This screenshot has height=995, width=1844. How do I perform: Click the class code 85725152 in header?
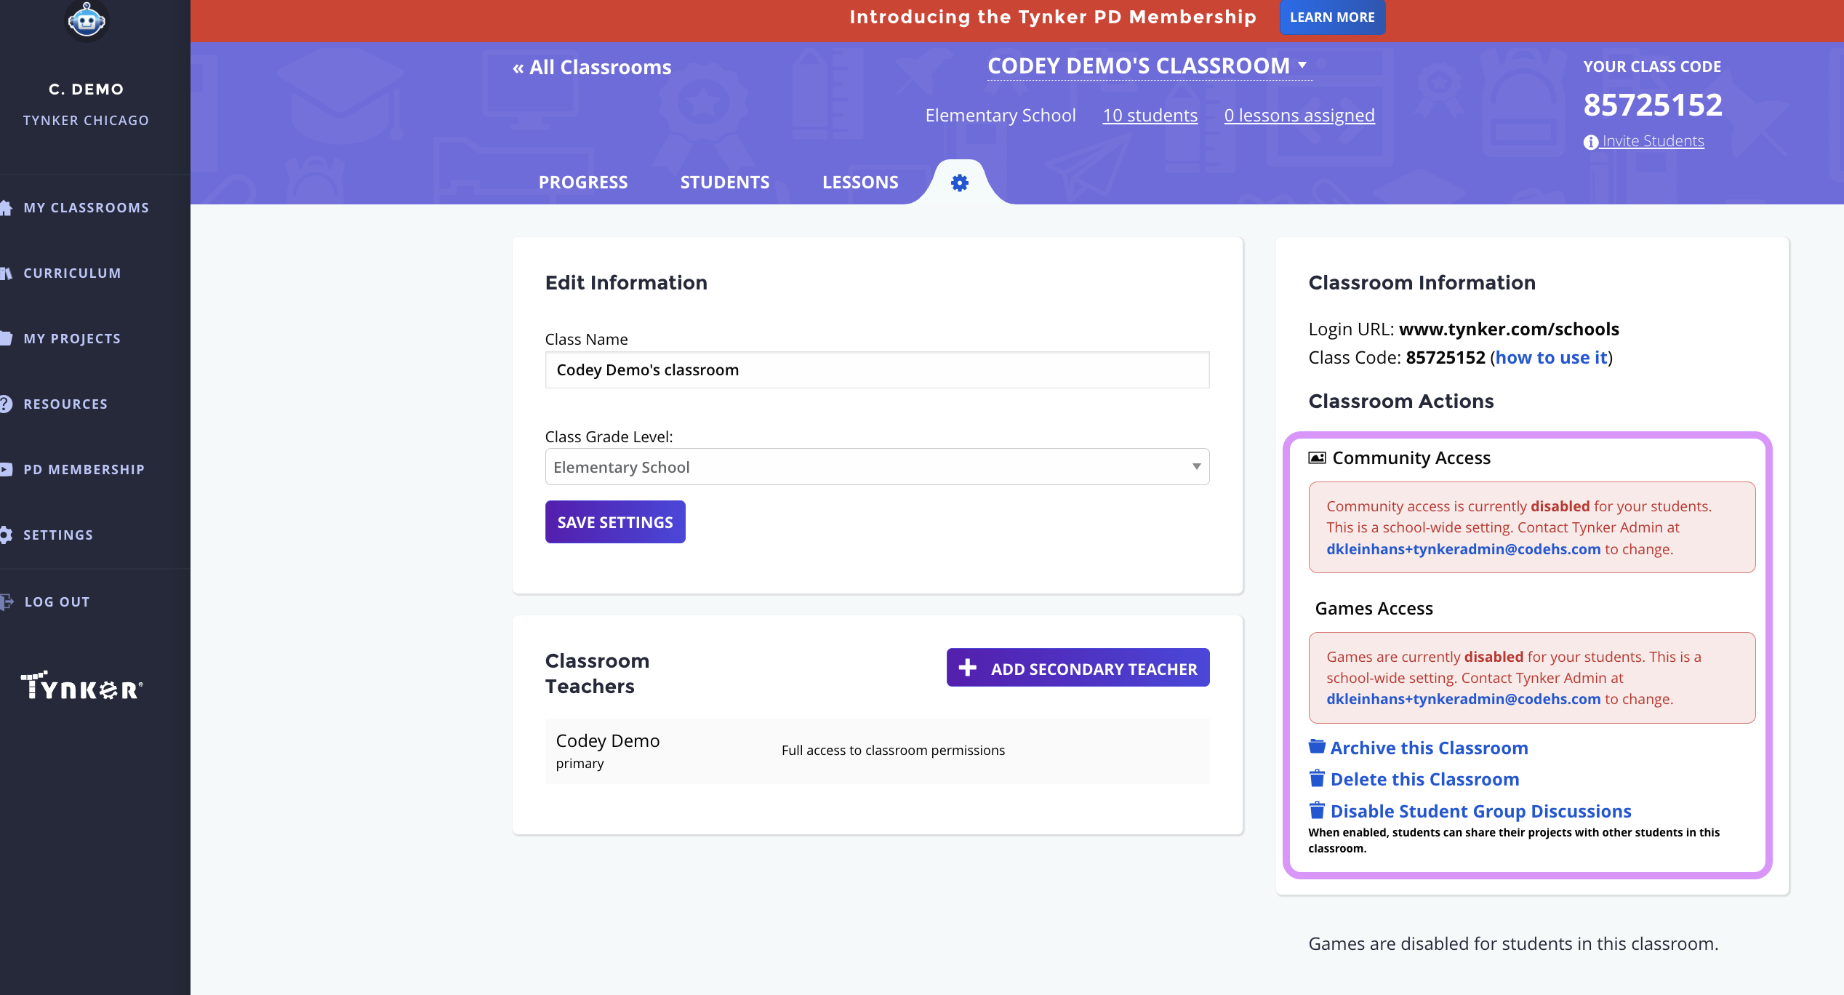point(1653,105)
